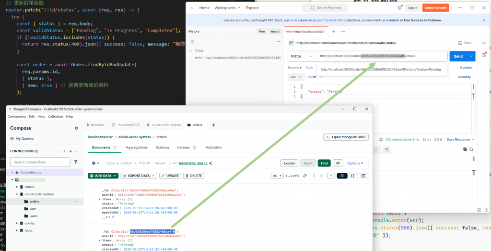The width and height of the screenshot is (491, 251).
Task: Click Create Account in Postman
Action: point(435,8)
